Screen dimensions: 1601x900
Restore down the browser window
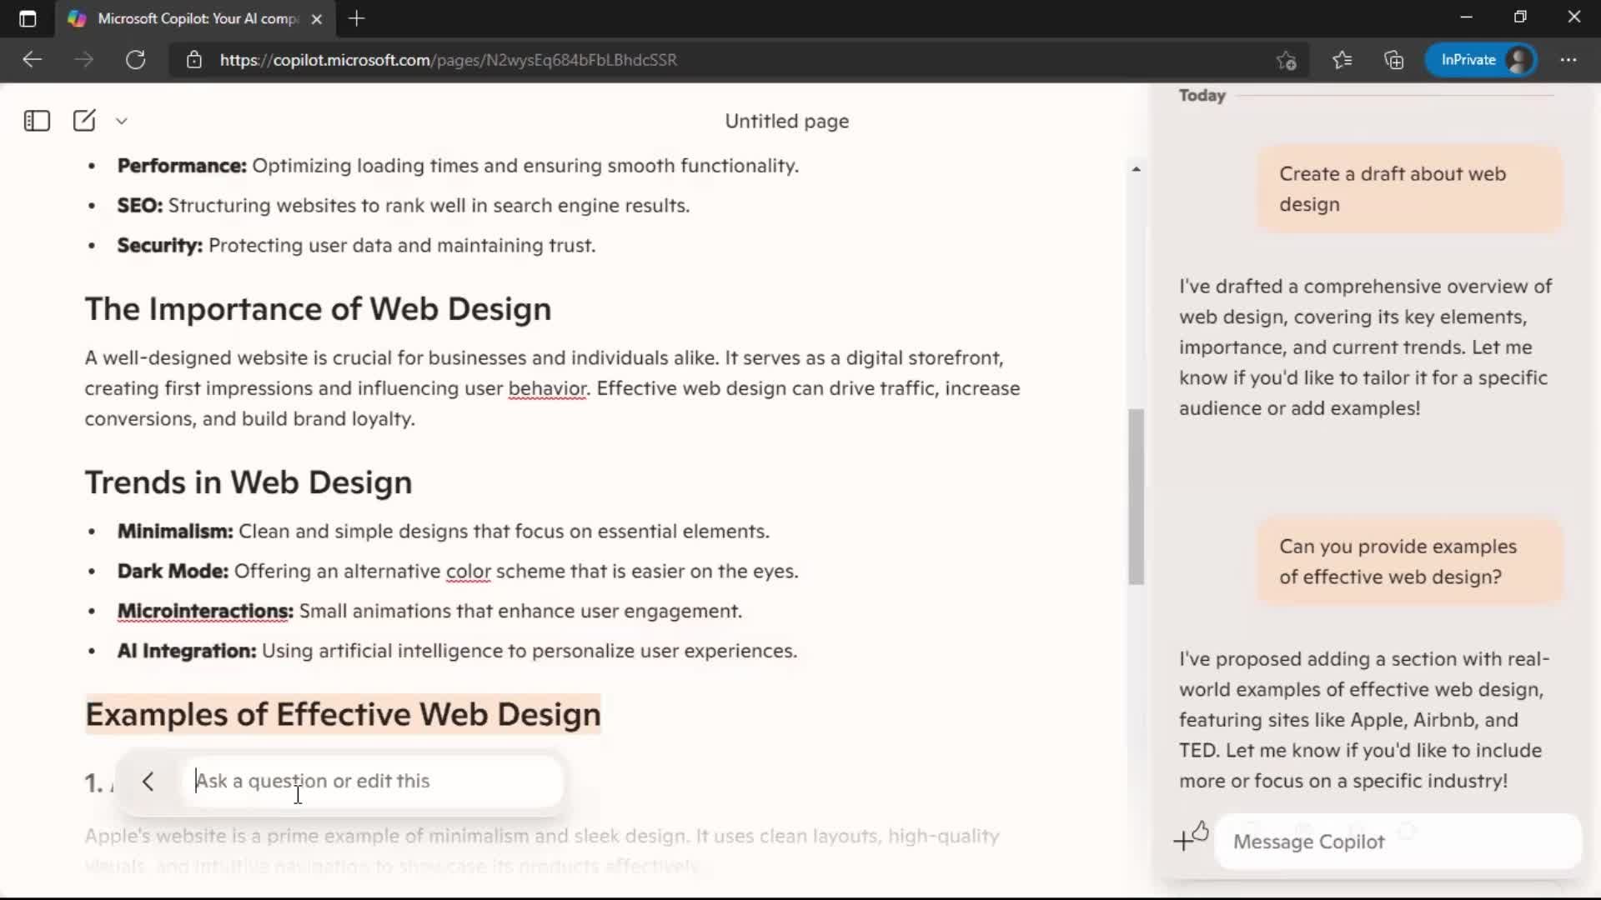pyautogui.click(x=1520, y=17)
